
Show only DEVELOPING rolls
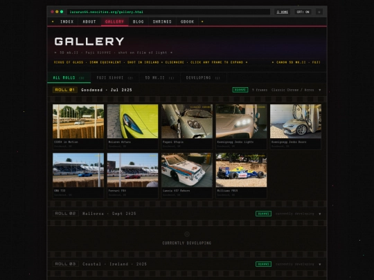click(203, 78)
